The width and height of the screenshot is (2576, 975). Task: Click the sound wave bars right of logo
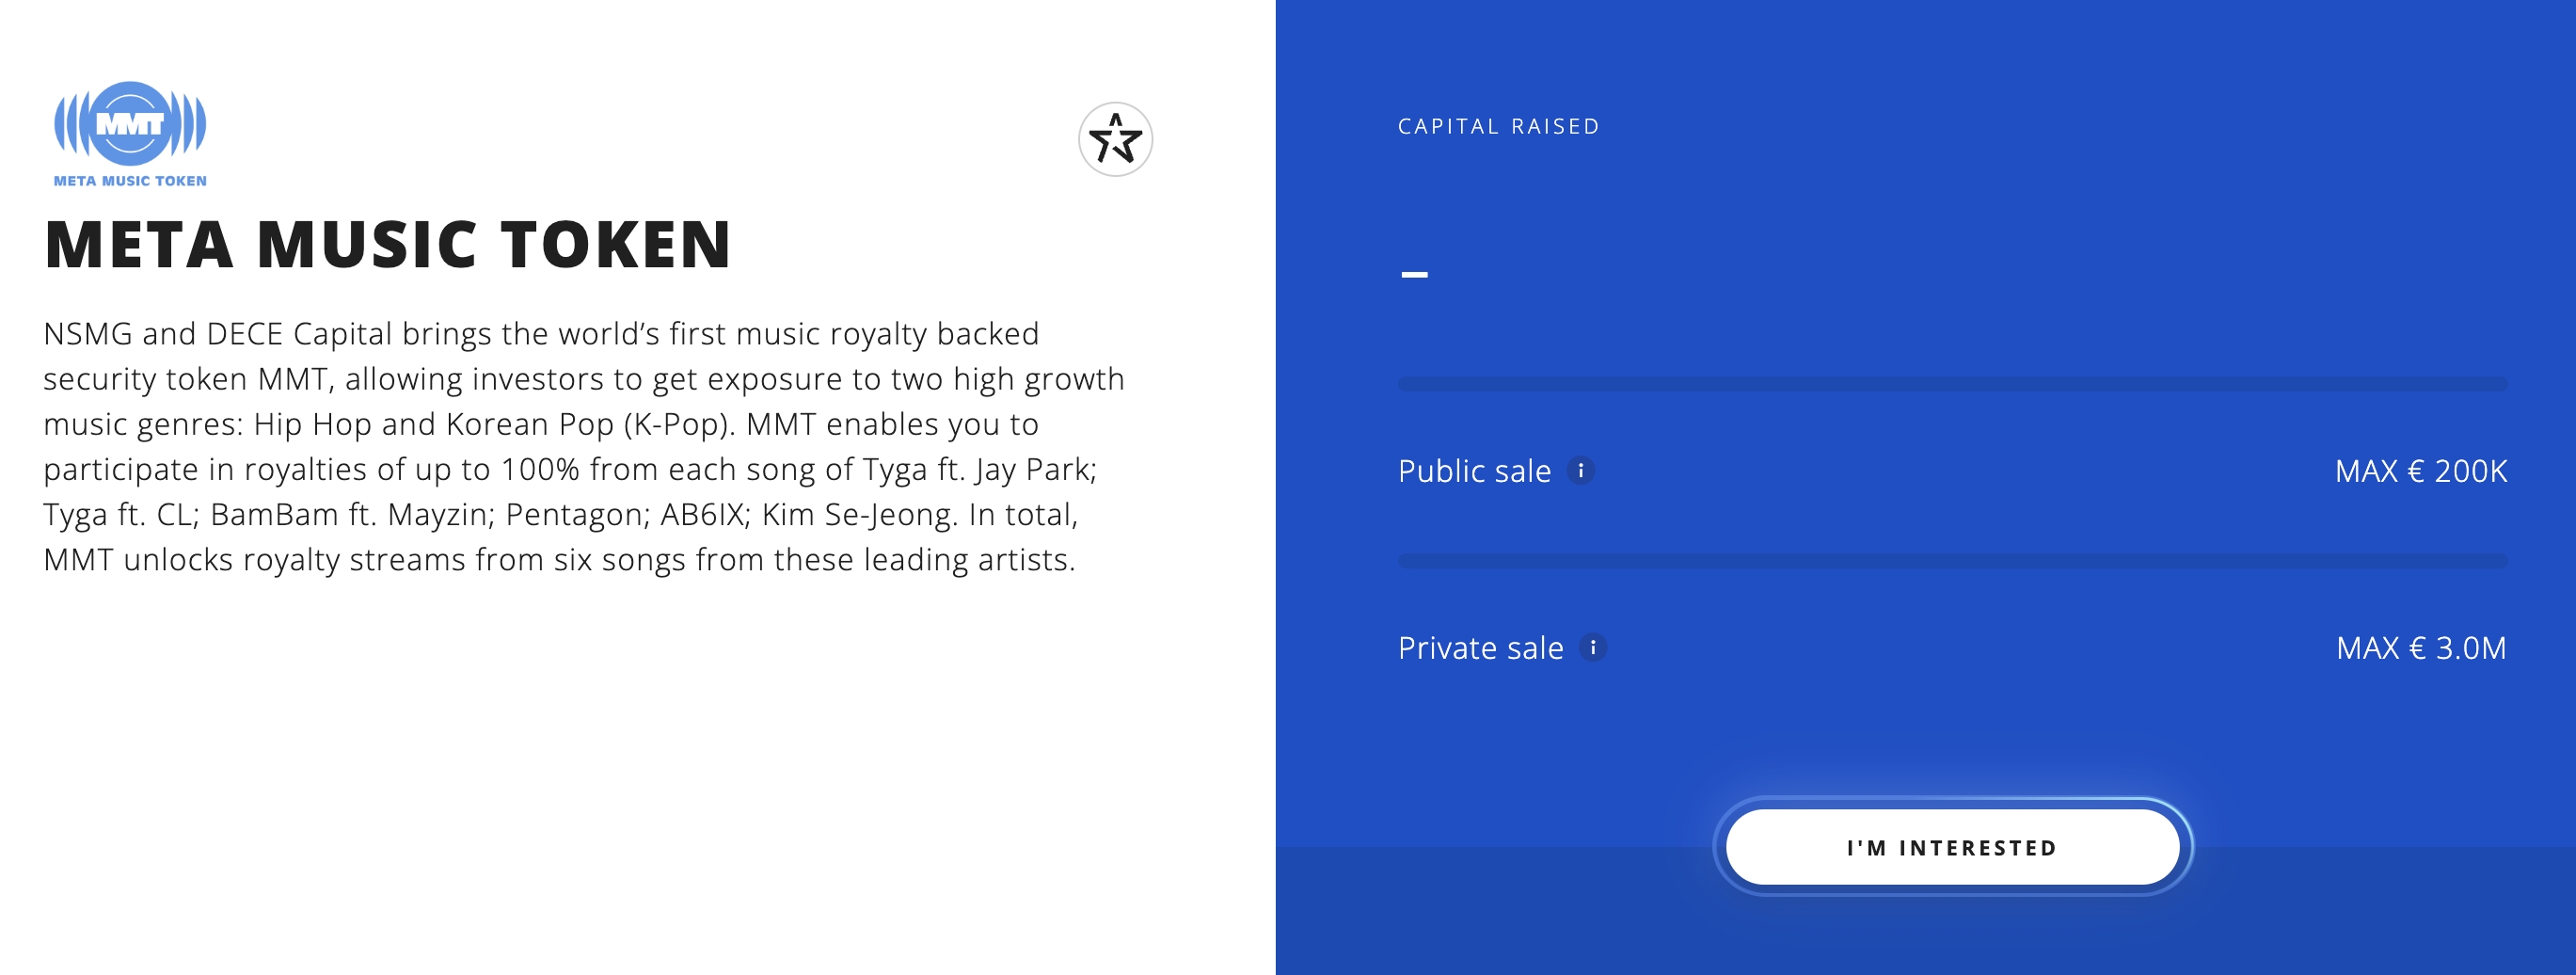(x=188, y=123)
